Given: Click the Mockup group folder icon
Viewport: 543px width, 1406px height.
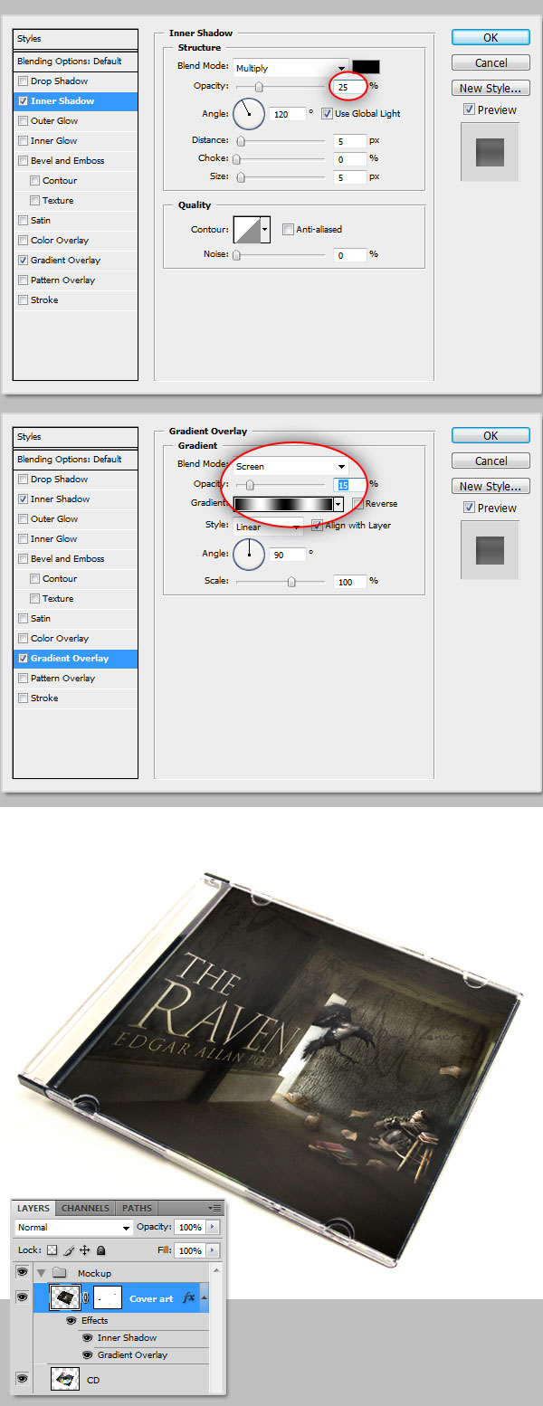Looking at the screenshot, I should 60,1273.
